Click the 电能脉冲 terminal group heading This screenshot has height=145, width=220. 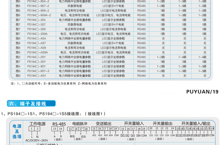click(x=79, y=123)
